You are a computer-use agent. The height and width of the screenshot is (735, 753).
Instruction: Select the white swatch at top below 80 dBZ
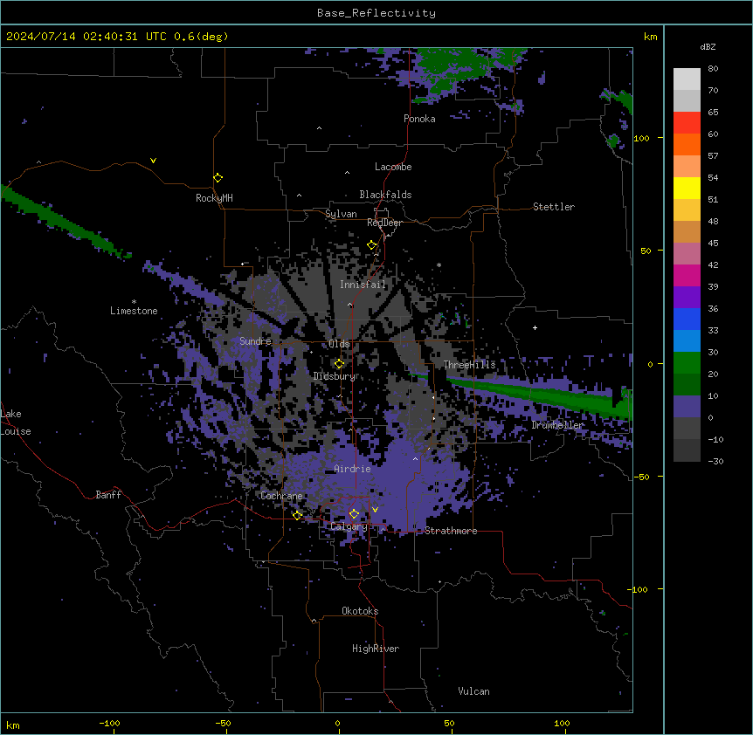(687, 79)
